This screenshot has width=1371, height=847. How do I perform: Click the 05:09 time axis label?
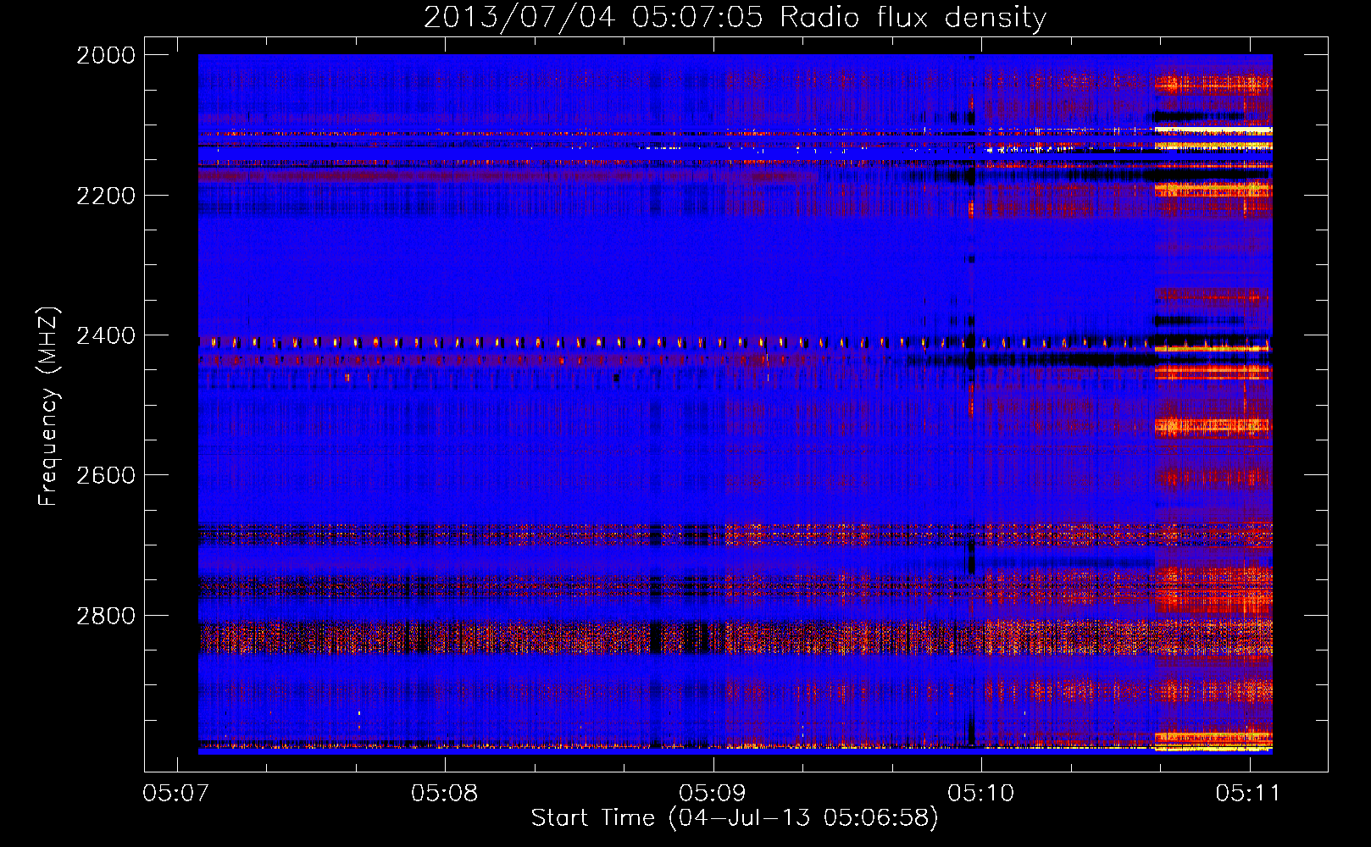(713, 794)
